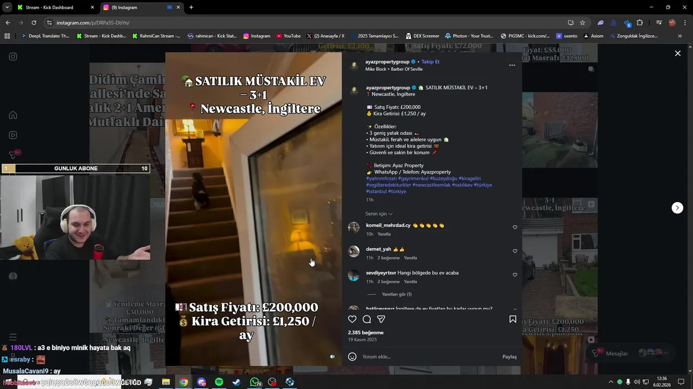Open the Instagram sidebar messages icon

click(x=13, y=155)
